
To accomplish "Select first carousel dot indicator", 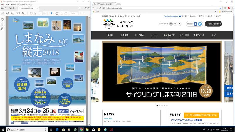I will 157,105.
